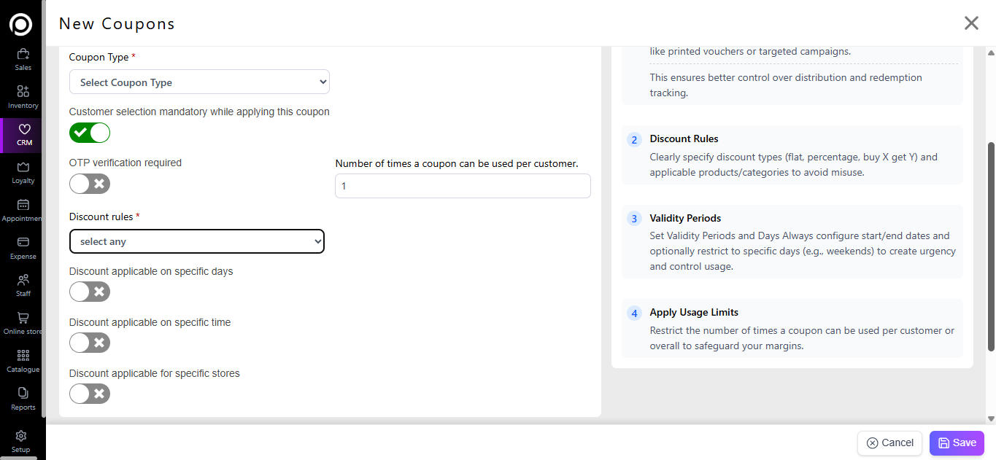Open the Setup menu item
This screenshot has height=460, width=996.
(x=21, y=440)
